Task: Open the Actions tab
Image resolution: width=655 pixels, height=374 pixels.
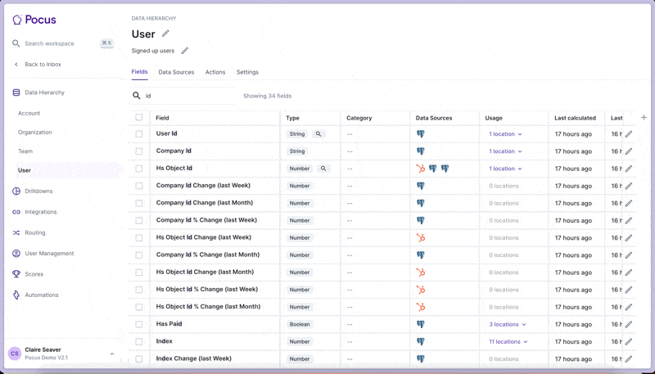Action: point(215,72)
